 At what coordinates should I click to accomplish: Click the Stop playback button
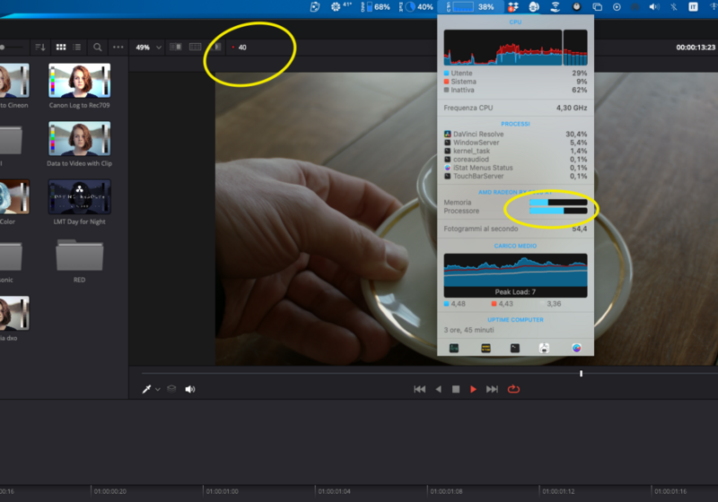pos(456,389)
